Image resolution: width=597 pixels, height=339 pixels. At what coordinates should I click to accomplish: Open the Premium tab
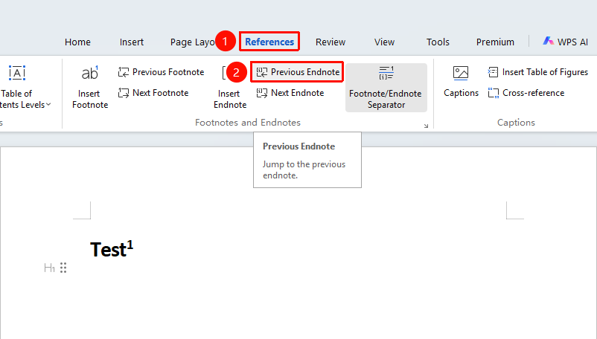click(495, 42)
